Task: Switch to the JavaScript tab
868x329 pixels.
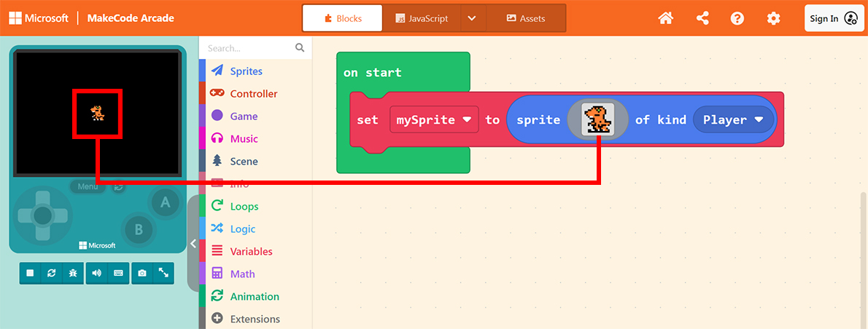Action: tap(422, 18)
